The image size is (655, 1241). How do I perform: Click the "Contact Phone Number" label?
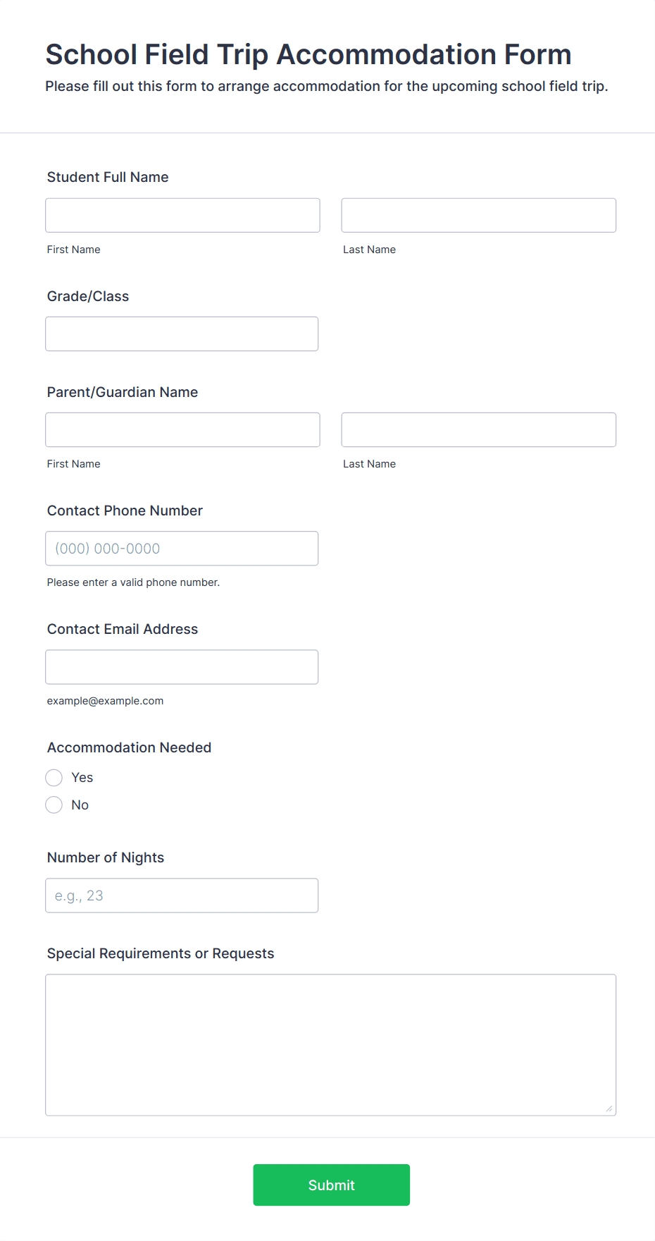tap(125, 511)
